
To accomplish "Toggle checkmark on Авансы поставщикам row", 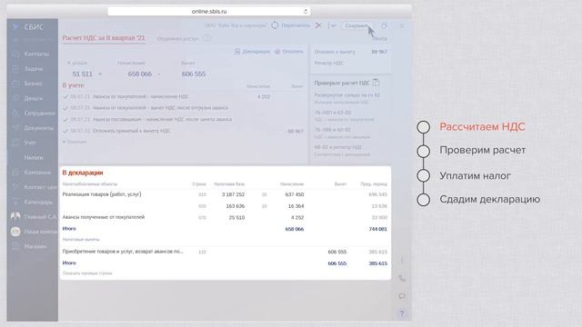I will pos(65,120).
